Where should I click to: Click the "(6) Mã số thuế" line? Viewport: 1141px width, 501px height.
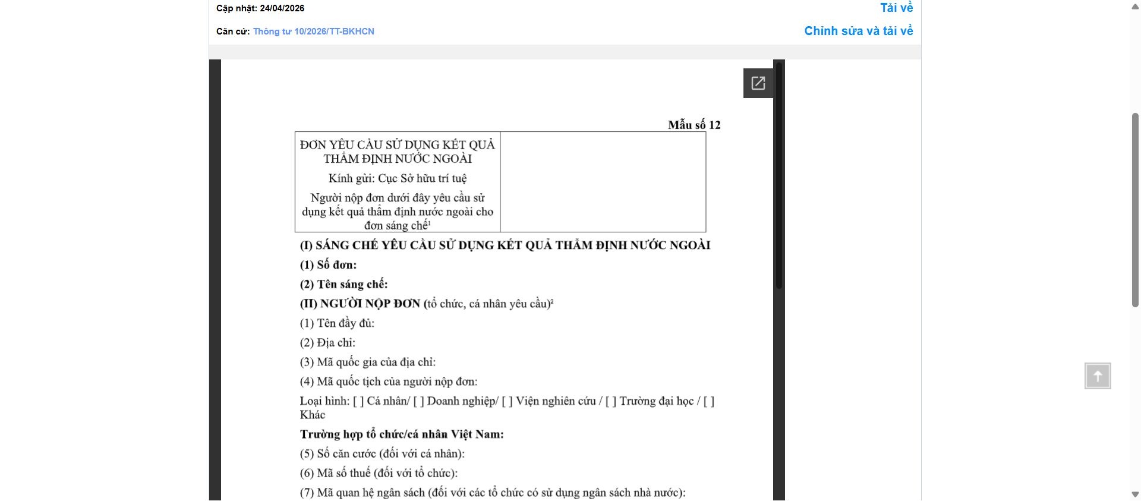tap(379, 474)
